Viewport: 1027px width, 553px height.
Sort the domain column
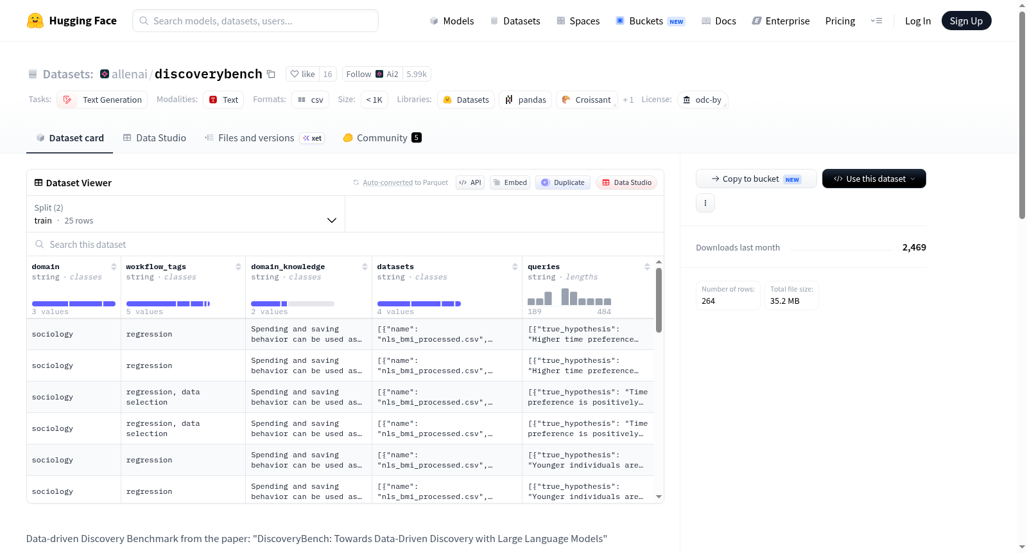click(x=114, y=267)
